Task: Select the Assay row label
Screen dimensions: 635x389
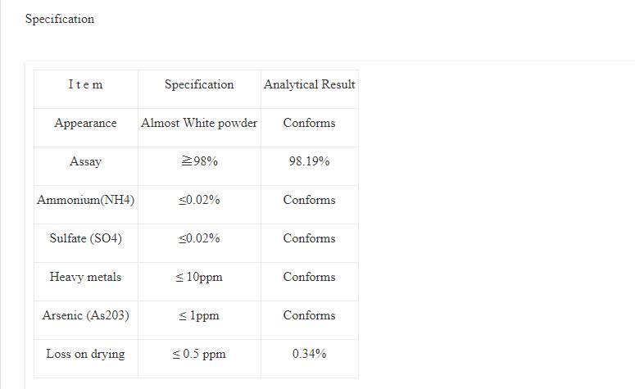Action: click(85, 161)
